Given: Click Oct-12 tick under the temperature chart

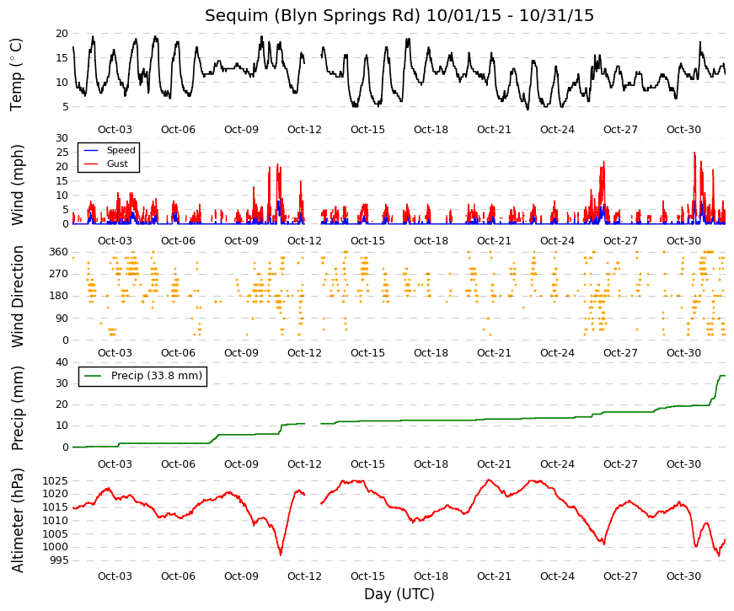Looking at the screenshot, I should coord(304,130).
